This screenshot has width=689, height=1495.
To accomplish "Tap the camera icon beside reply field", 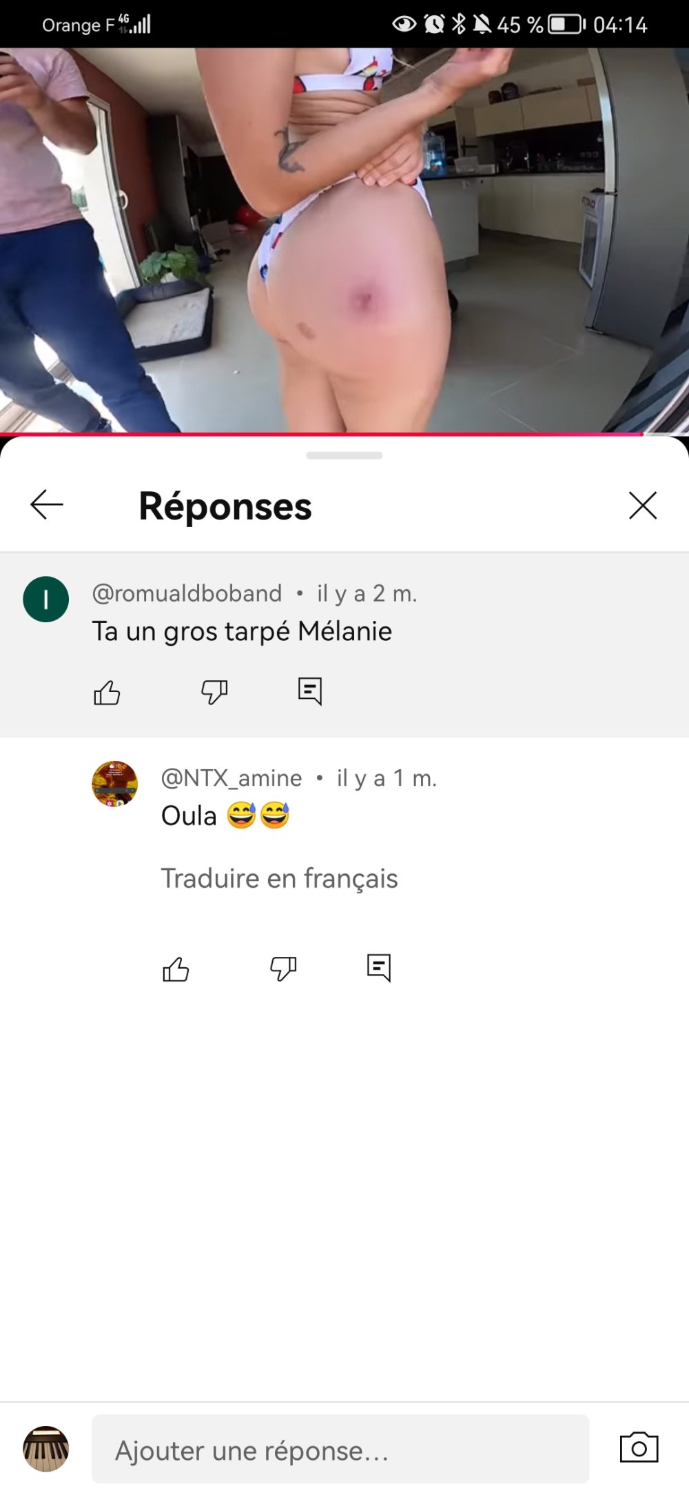I will 639,1447.
